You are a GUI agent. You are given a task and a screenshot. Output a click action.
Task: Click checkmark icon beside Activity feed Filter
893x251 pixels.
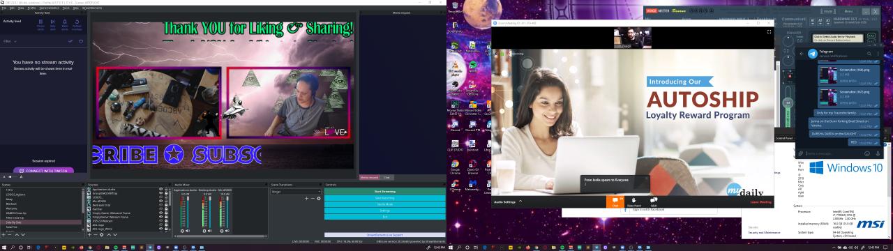[x=70, y=41]
